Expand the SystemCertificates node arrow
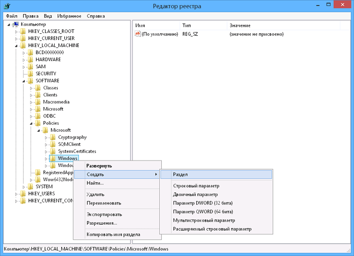This screenshot has width=354, height=256. coord(46,151)
